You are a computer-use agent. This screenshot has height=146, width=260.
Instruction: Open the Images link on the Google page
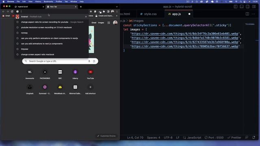point(101,23)
